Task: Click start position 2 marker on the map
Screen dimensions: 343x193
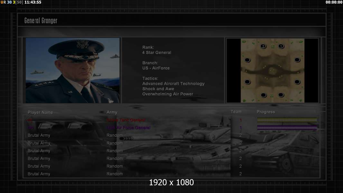Action: pos(263,46)
